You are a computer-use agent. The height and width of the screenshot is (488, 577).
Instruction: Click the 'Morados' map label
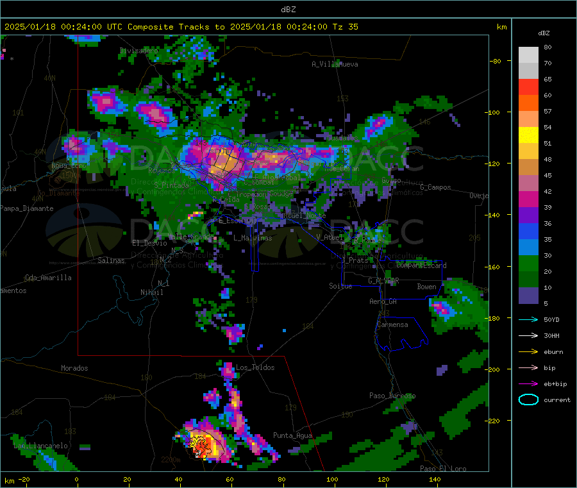[x=74, y=368]
